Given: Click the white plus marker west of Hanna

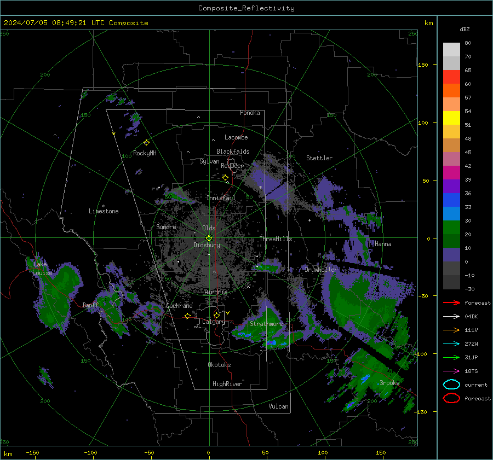Looking at the screenshot, I should tap(309, 220).
